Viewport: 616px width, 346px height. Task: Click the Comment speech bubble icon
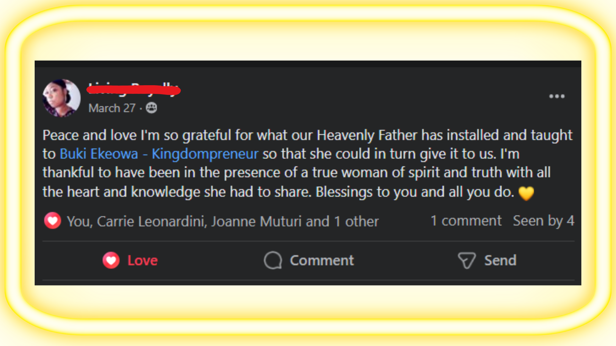tap(273, 260)
